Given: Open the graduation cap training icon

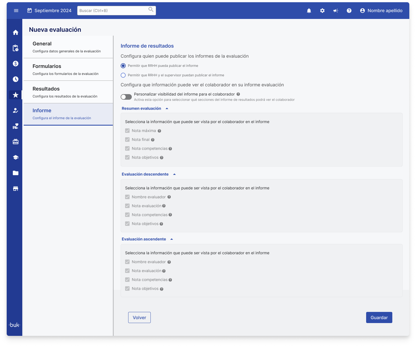Looking at the screenshot, I should point(16,157).
